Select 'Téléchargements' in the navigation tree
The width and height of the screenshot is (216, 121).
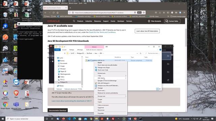click(65, 74)
